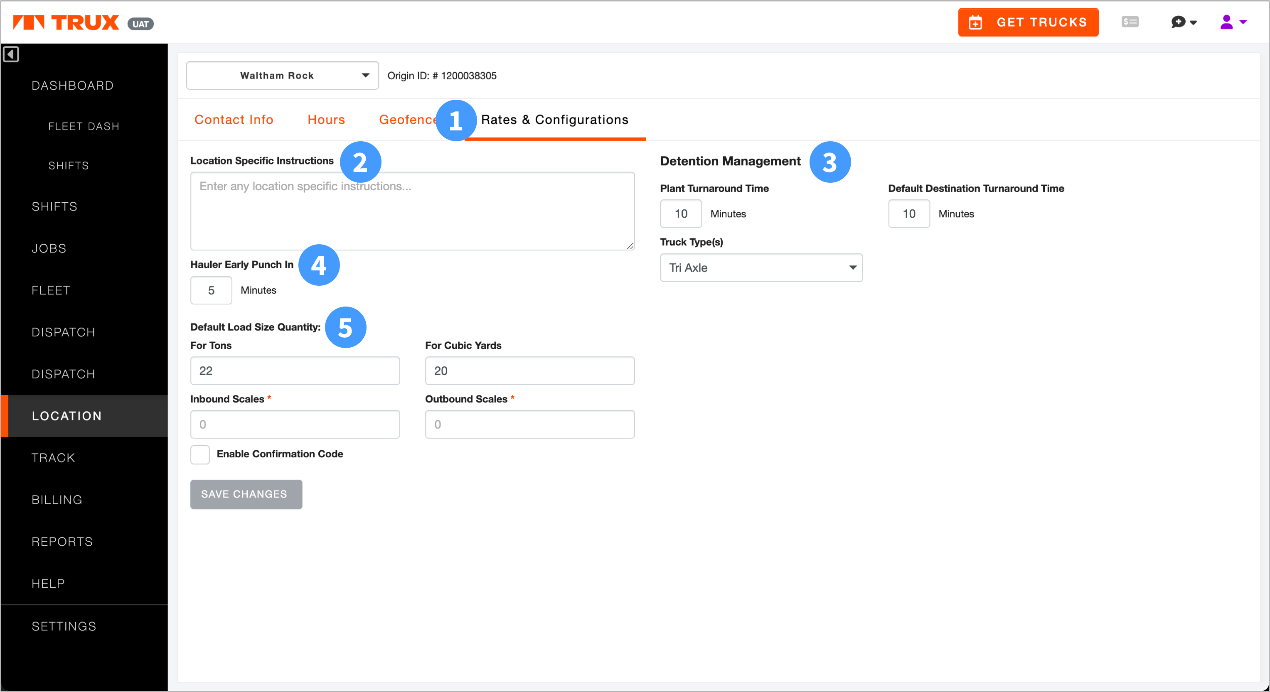The height and width of the screenshot is (692, 1270).
Task: Open TRACK in the sidebar
Action: tap(53, 458)
